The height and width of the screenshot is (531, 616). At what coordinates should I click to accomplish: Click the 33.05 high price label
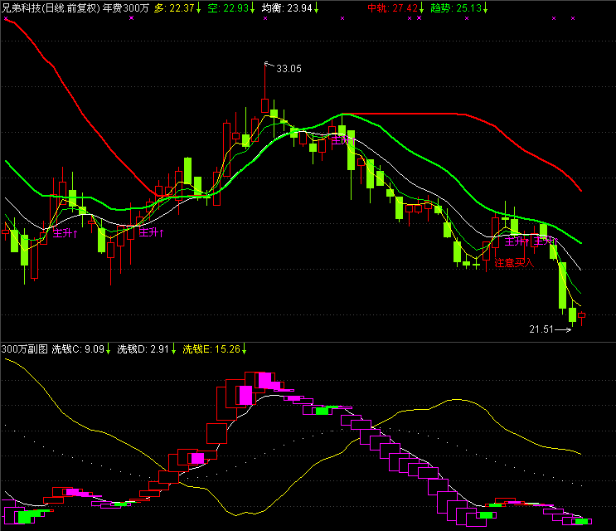pyautogui.click(x=289, y=69)
